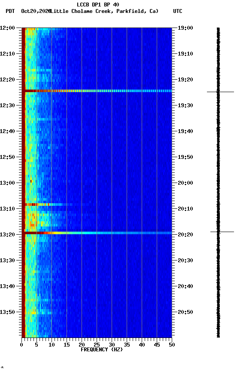Select the Little Cholame Creek, Parkfield location text
This screenshot has height=372, width=237.
[104, 11]
